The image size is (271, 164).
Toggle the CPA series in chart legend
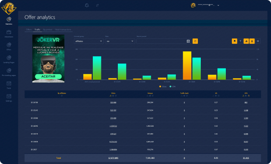pos(173,87)
